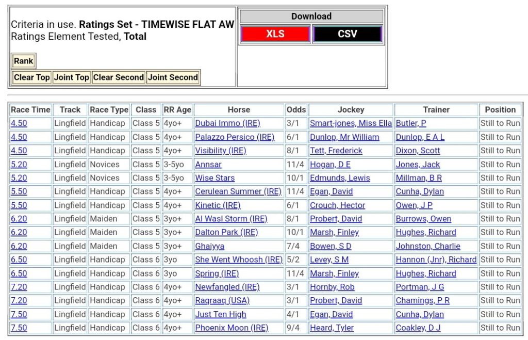Screen dimensions: 528x340
Task: View horse She Went Whoosh (IRE)
Action: (239, 260)
